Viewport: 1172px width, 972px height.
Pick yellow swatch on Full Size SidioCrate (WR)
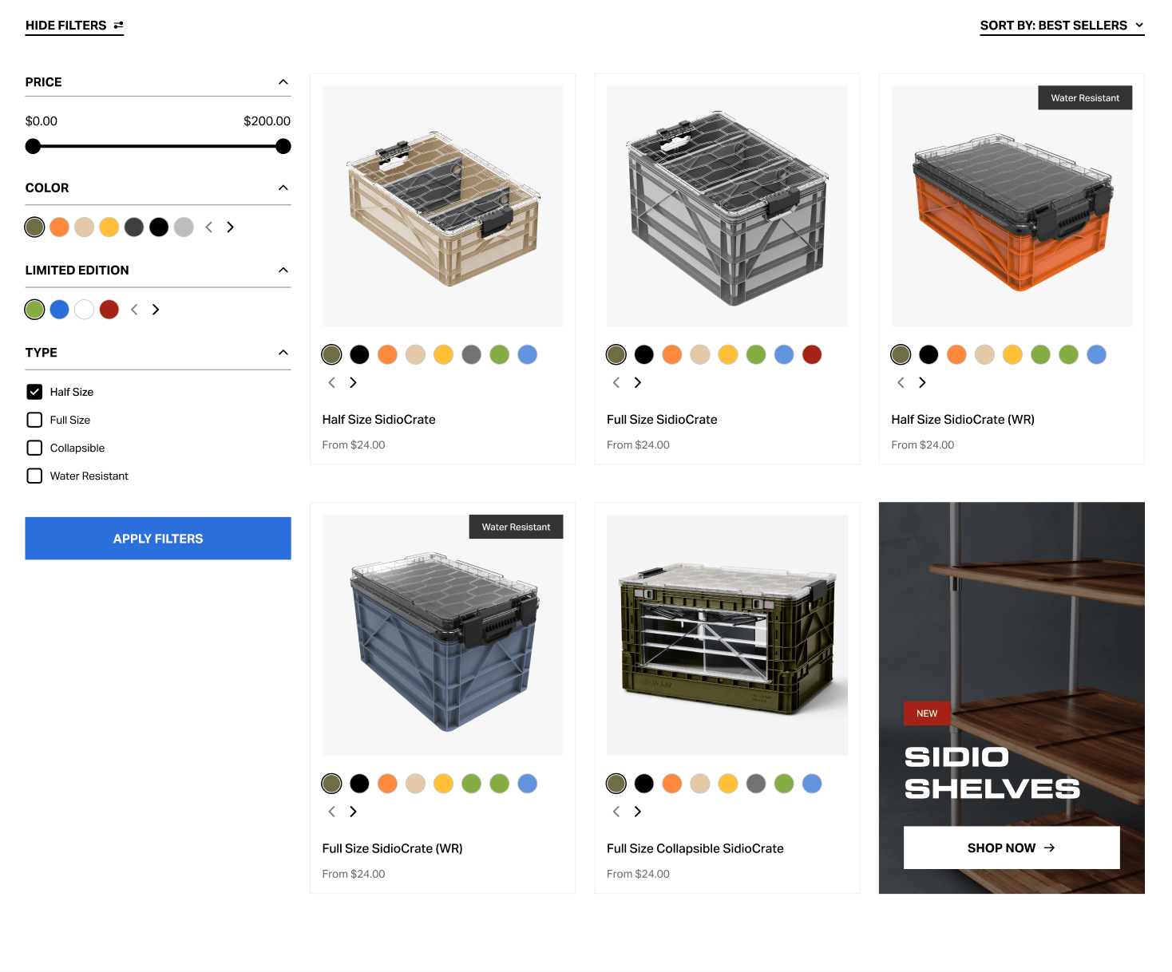coord(444,784)
